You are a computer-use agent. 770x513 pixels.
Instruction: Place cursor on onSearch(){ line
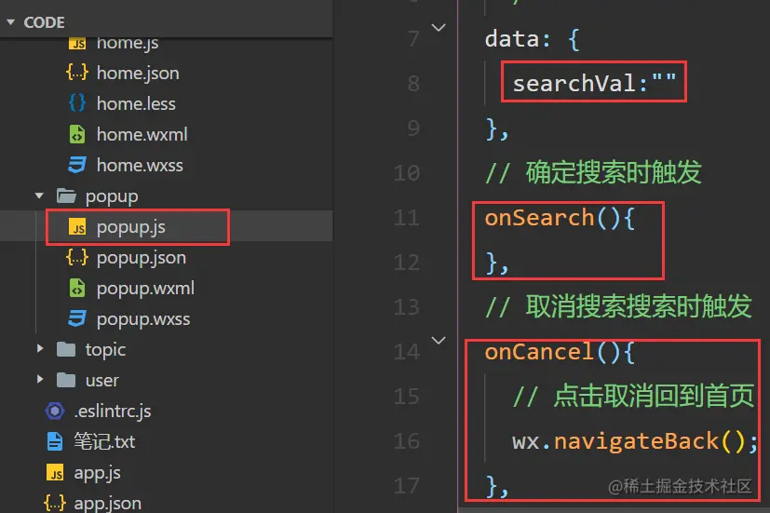click(560, 218)
